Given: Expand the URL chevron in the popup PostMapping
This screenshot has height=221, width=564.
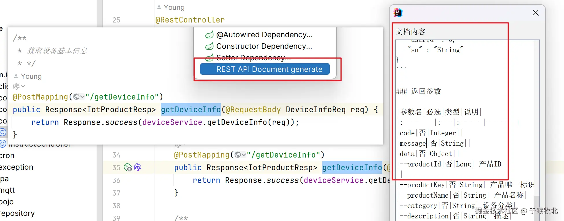Looking at the screenshot, I should point(82,97).
